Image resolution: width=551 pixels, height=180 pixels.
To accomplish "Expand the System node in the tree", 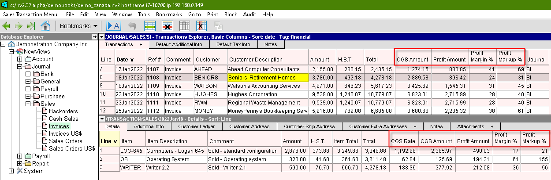I will point(11,171).
